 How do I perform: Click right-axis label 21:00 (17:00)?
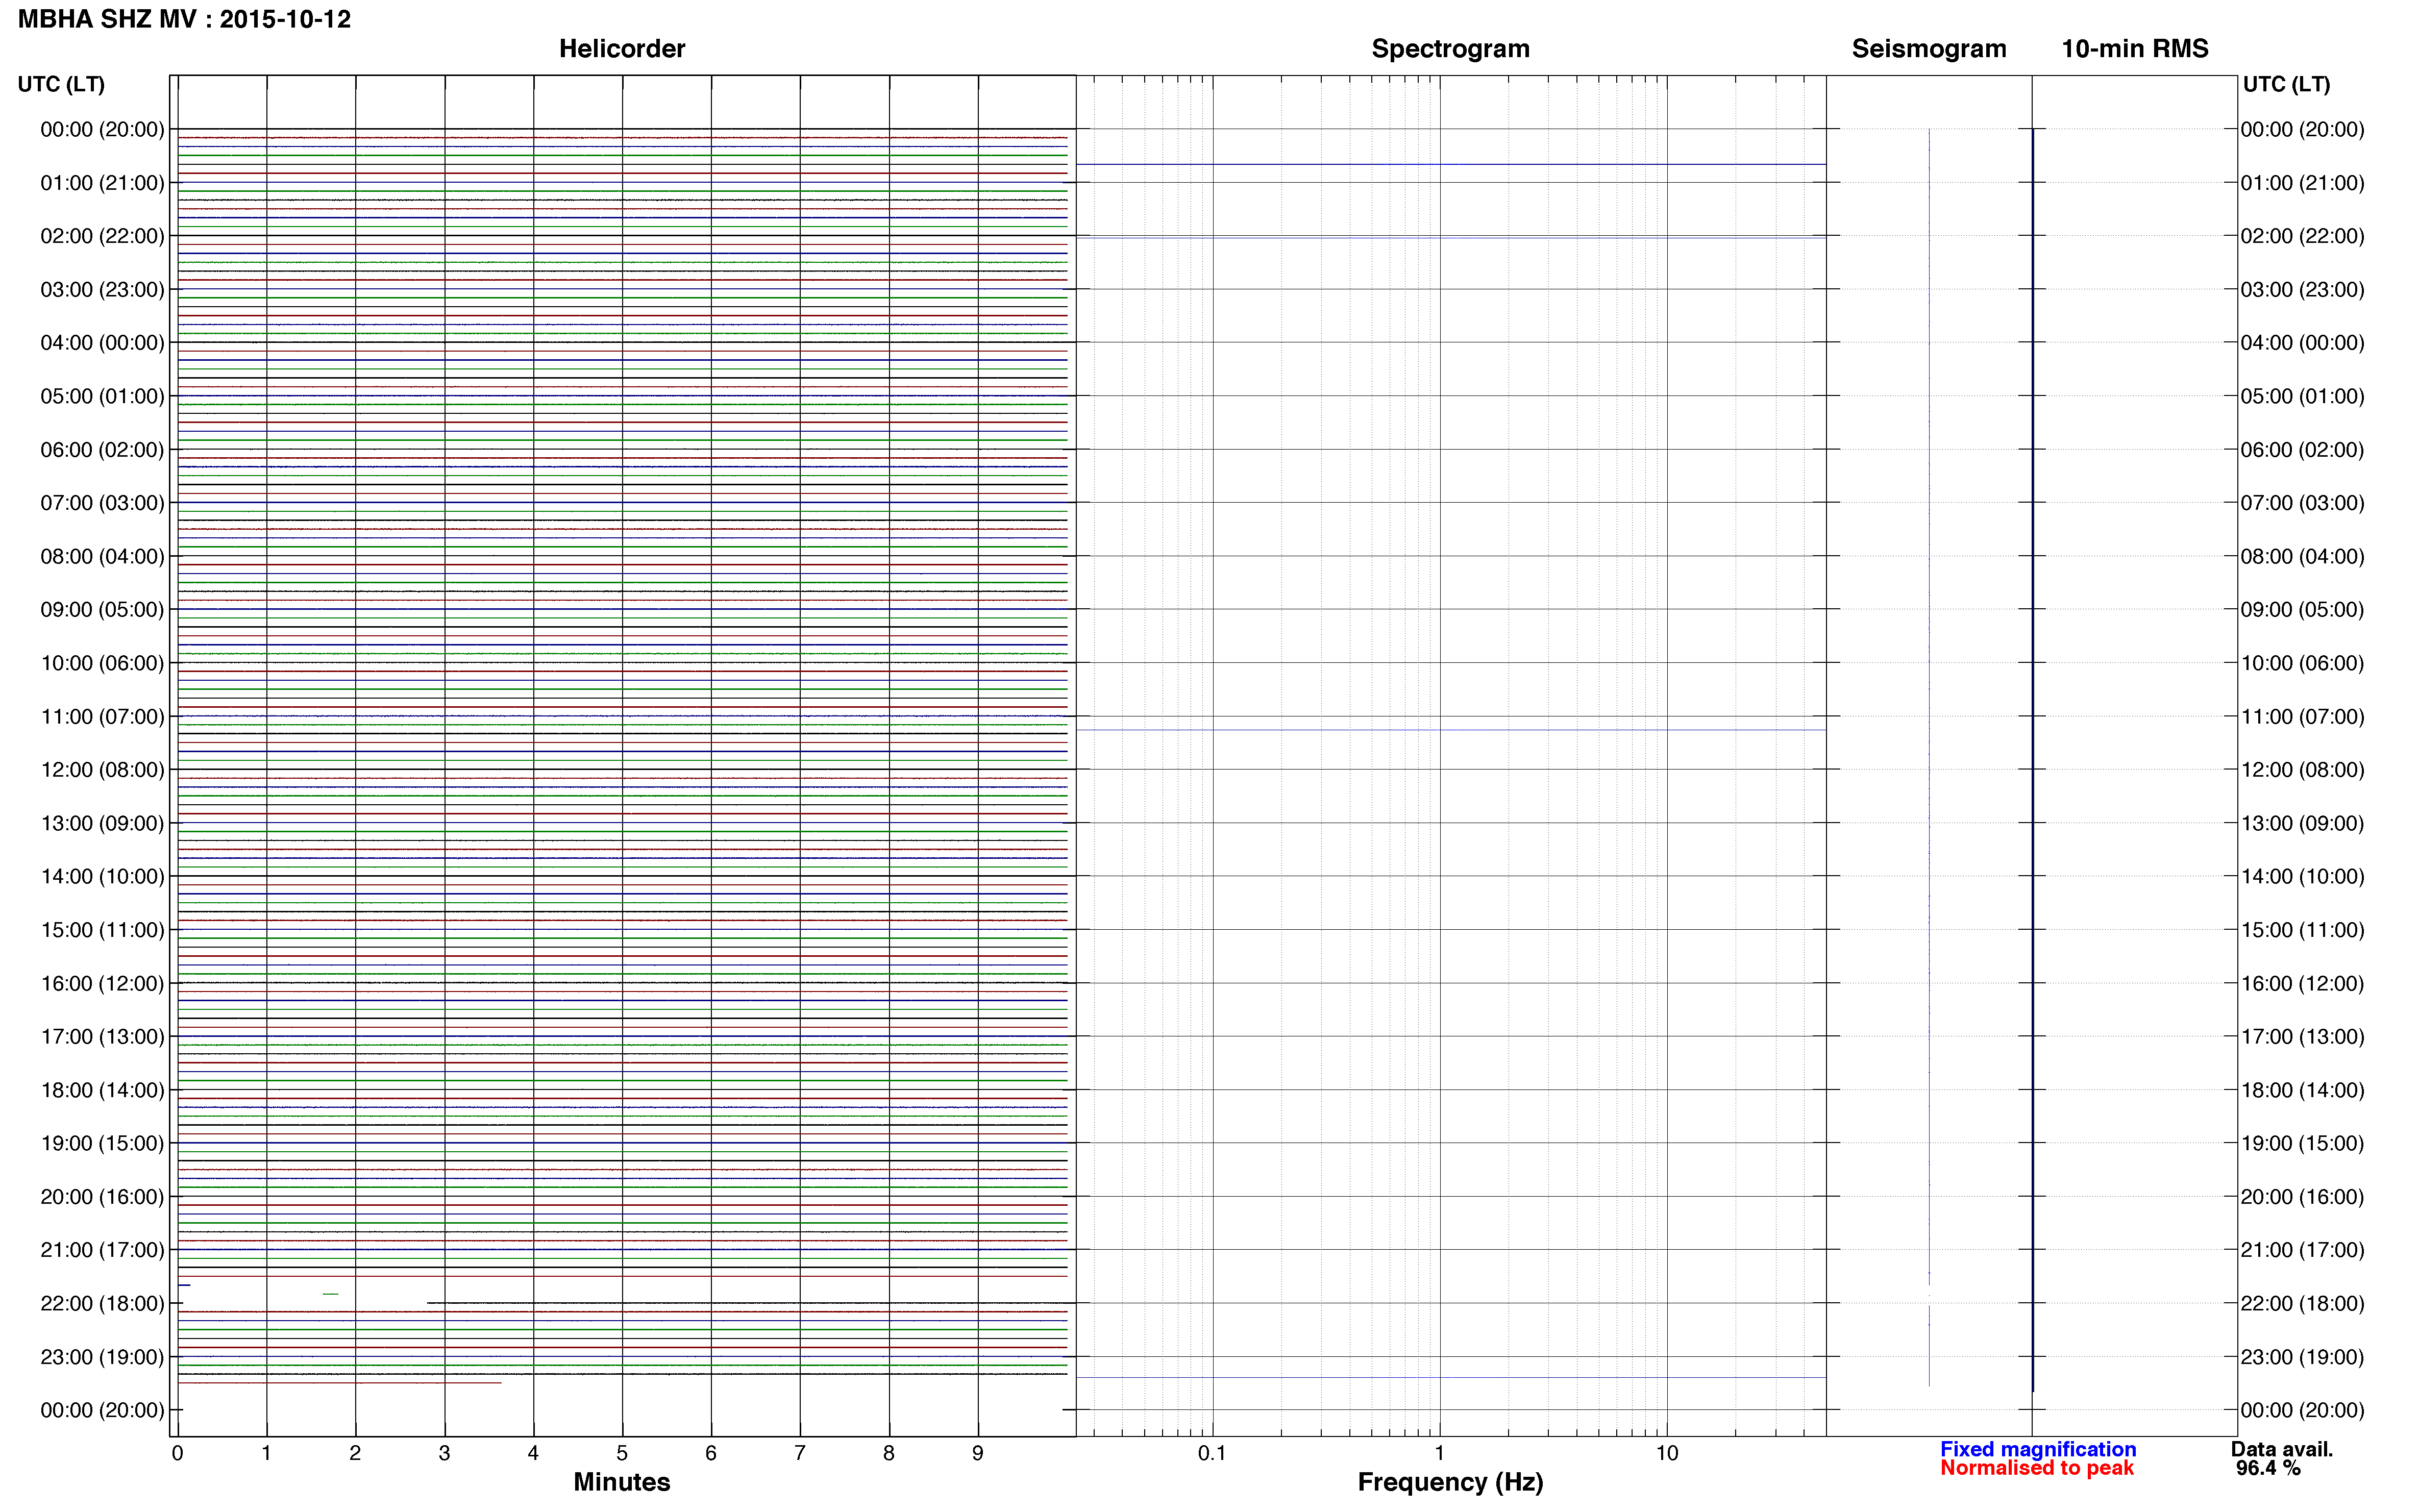point(2303,1250)
